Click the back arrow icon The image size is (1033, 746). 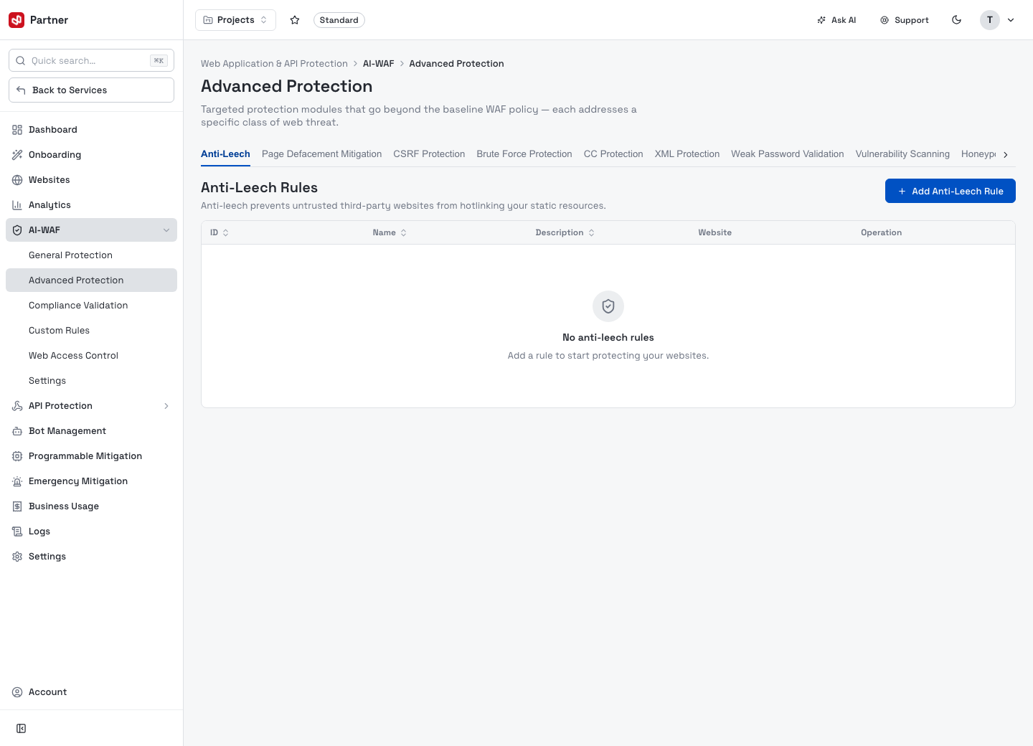[21, 90]
